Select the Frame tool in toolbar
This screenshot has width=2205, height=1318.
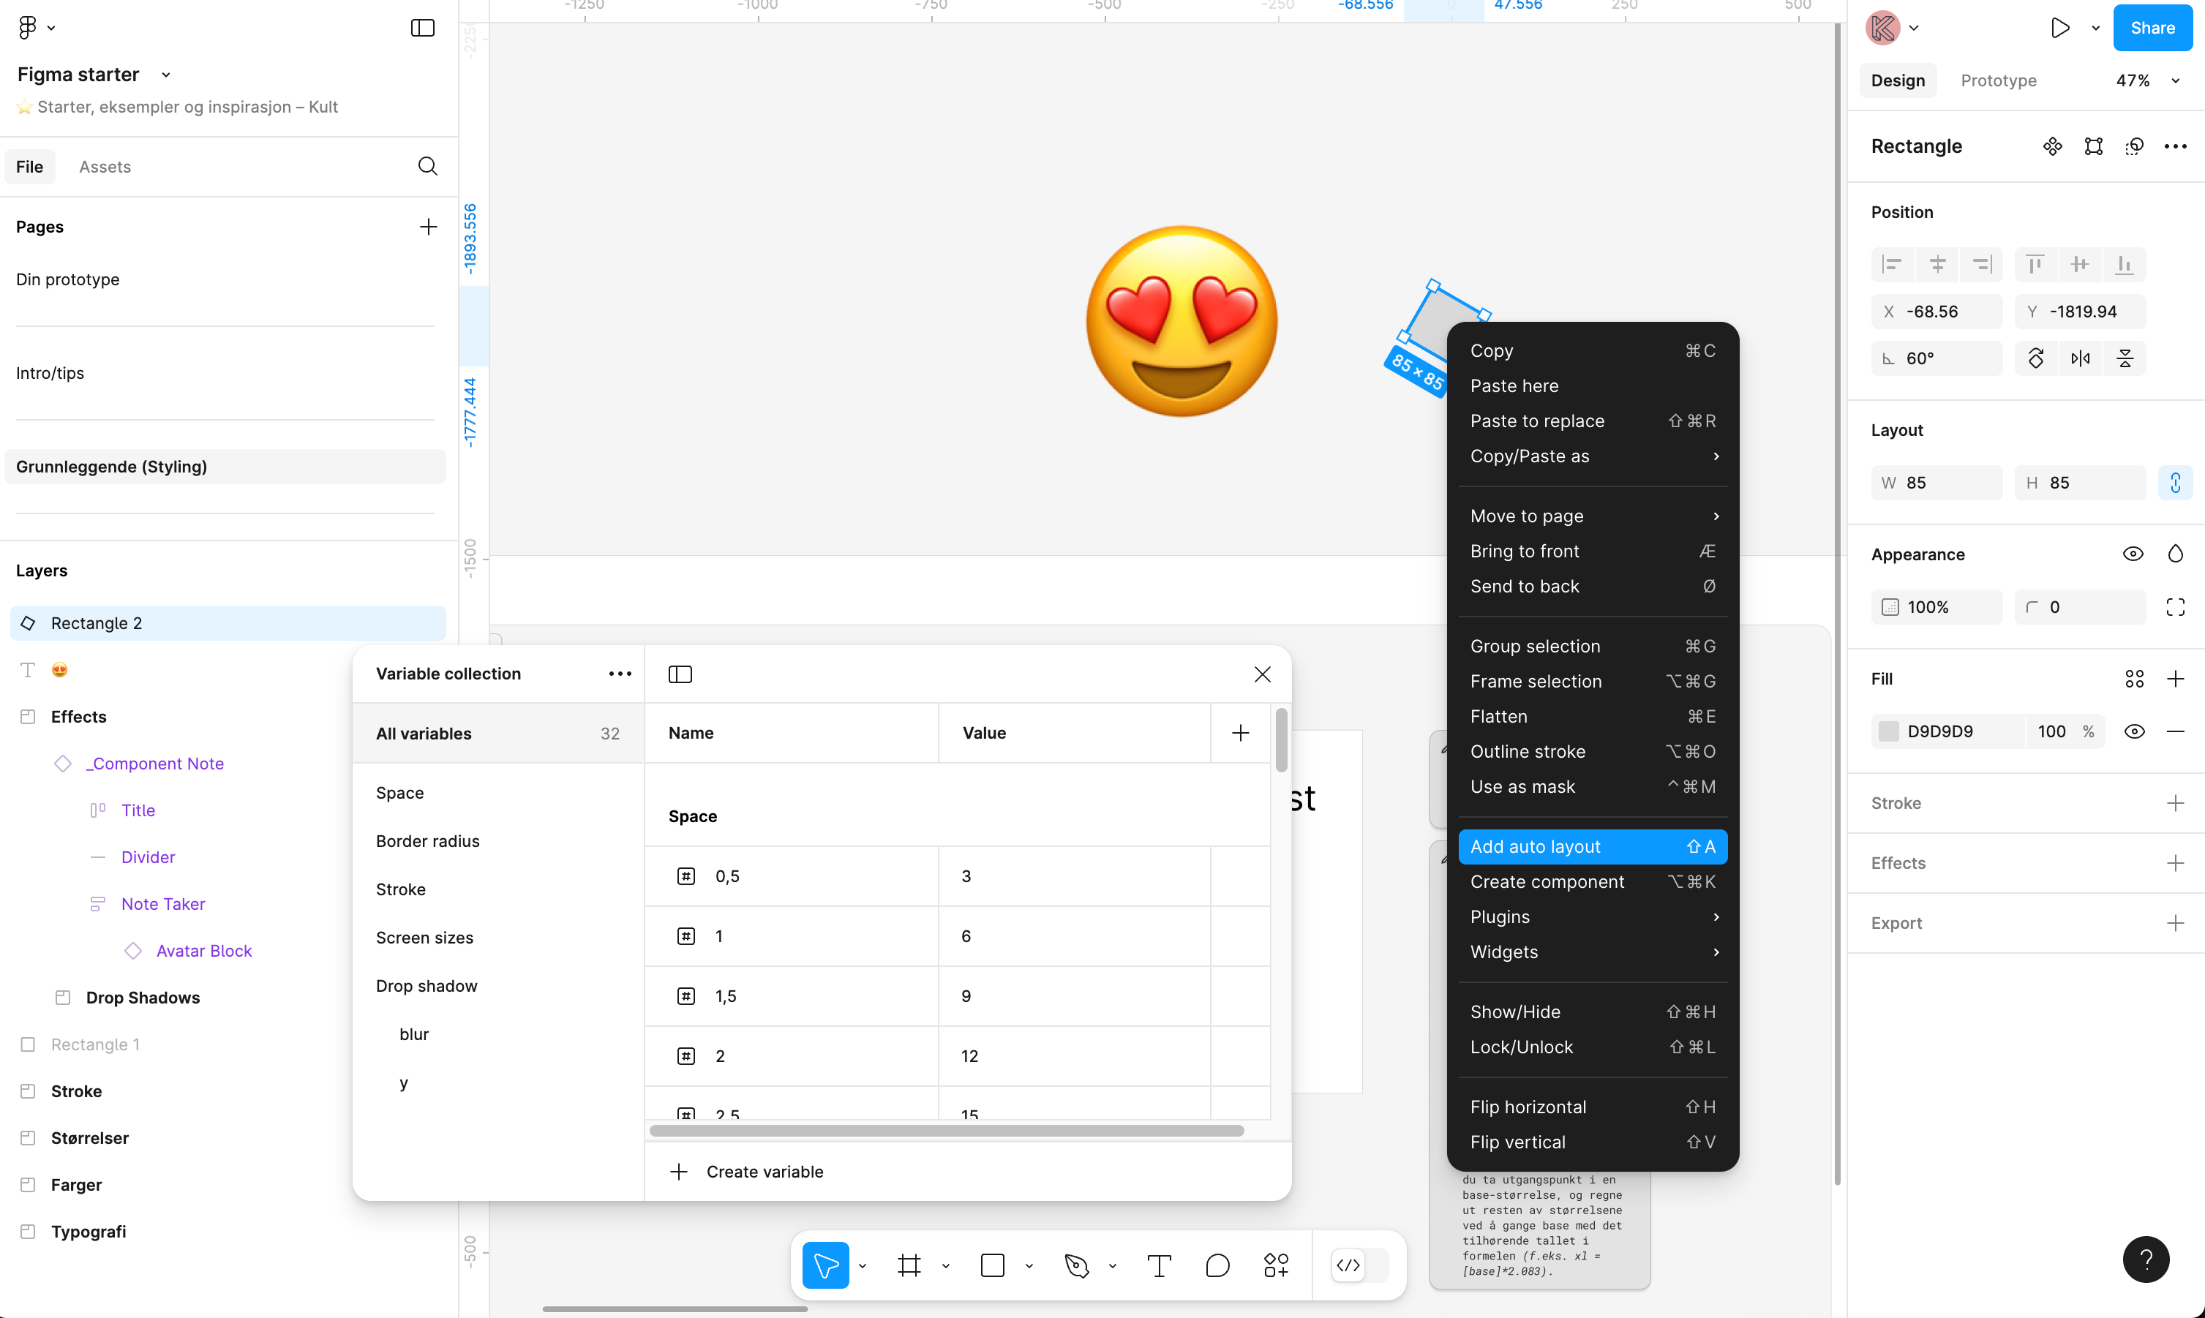(909, 1265)
